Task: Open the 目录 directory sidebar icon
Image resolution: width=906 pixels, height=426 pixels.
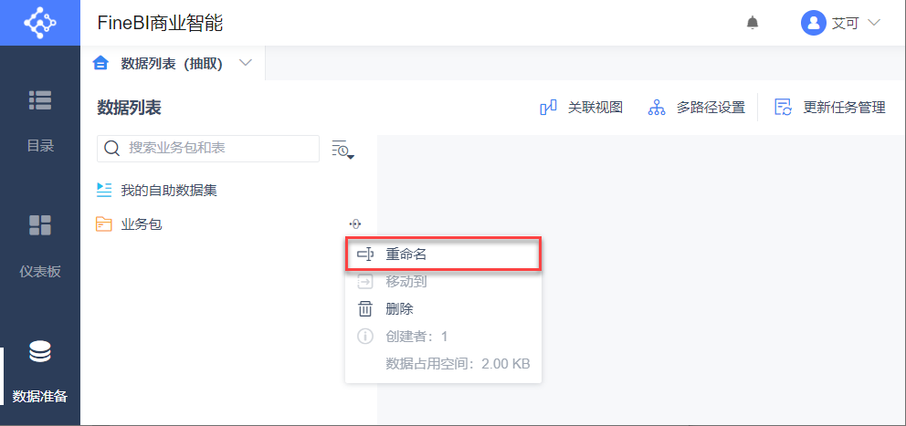Action: 40,101
